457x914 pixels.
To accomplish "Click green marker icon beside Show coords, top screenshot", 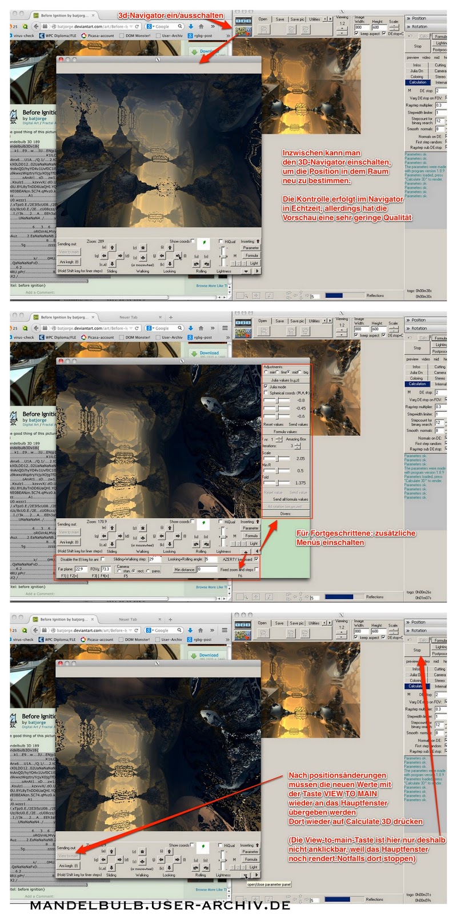I will click(x=205, y=243).
